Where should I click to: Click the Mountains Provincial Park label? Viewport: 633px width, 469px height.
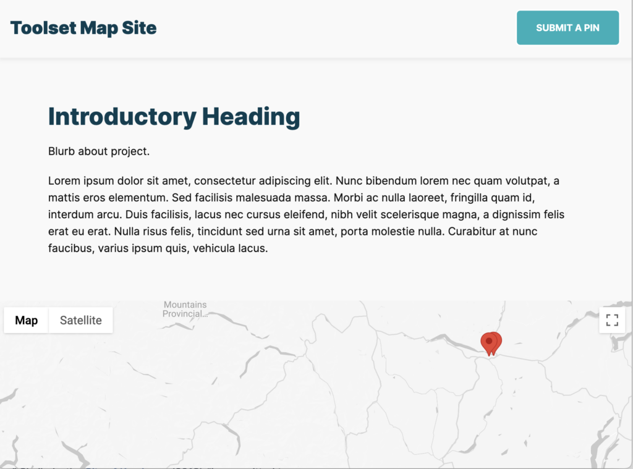pyautogui.click(x=184, y=309)
